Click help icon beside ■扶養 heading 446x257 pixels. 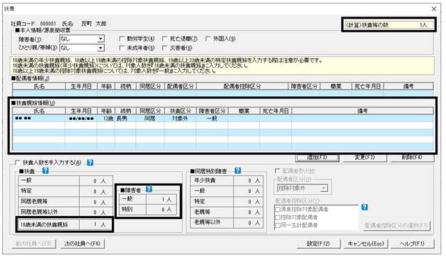(45, 171)
